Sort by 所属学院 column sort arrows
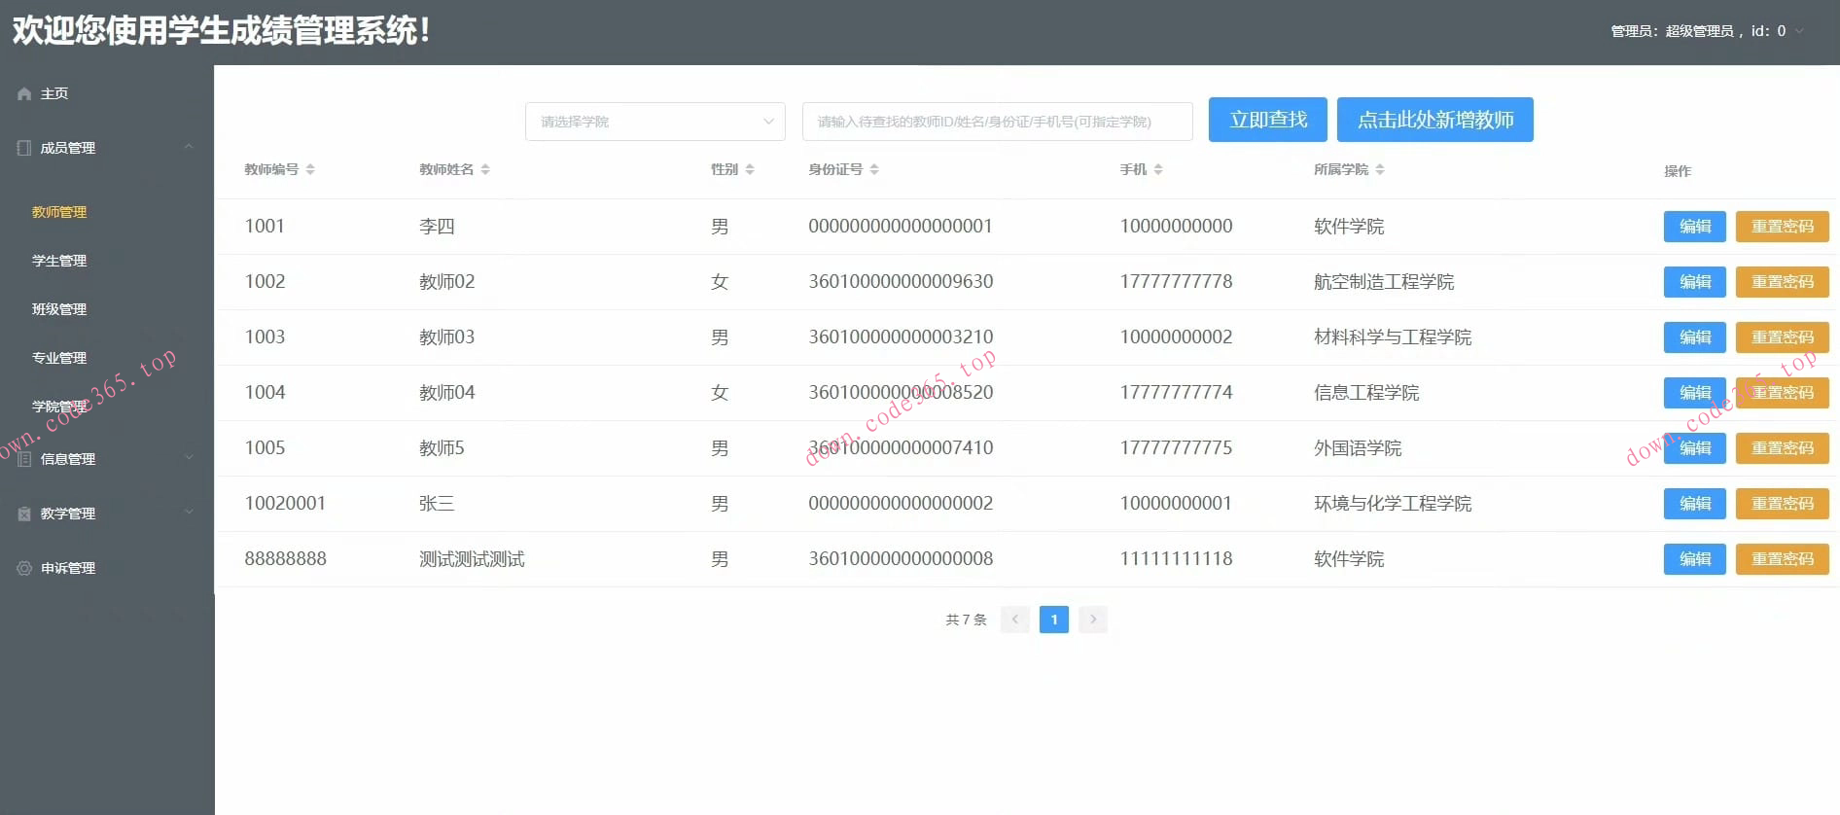The image size is (1840, 815). pos(1380,169)
